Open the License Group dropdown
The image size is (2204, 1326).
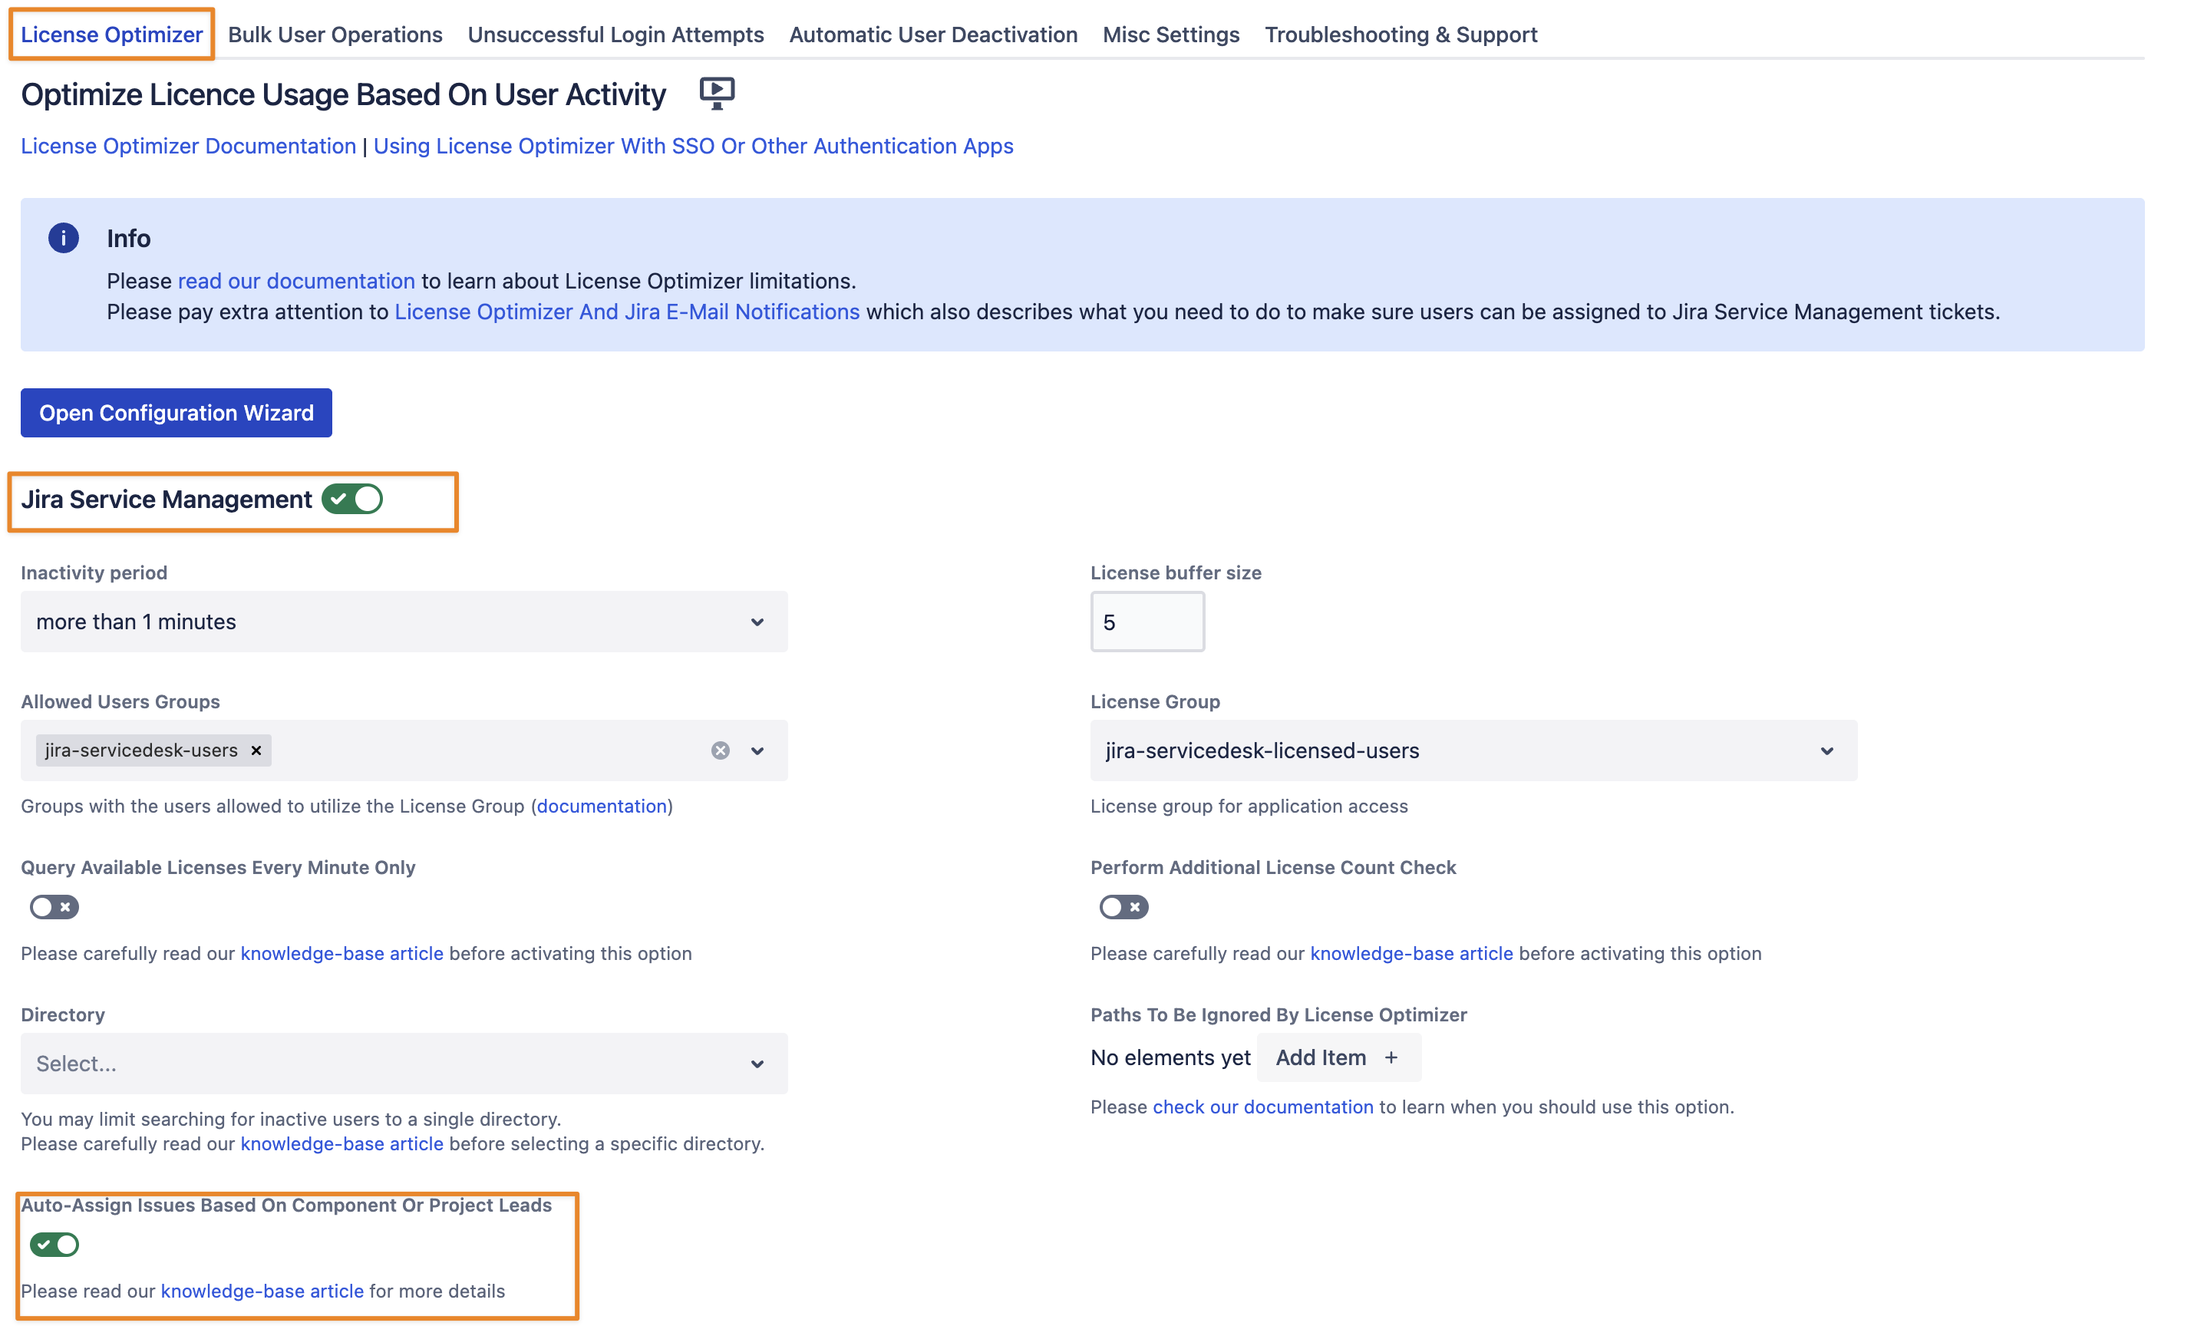click(1473, 750)
